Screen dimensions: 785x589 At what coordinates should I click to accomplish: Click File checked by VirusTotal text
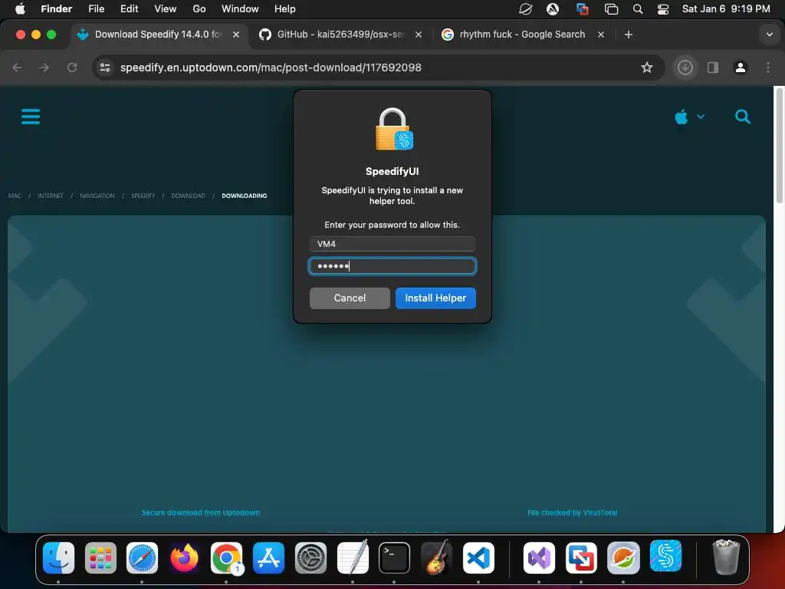pyautogui.click(x=572, y=512)
